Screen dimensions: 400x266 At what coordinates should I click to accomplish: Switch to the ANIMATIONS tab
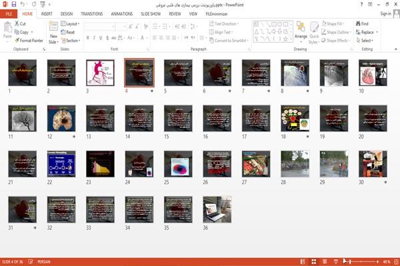tap(122, 14)
